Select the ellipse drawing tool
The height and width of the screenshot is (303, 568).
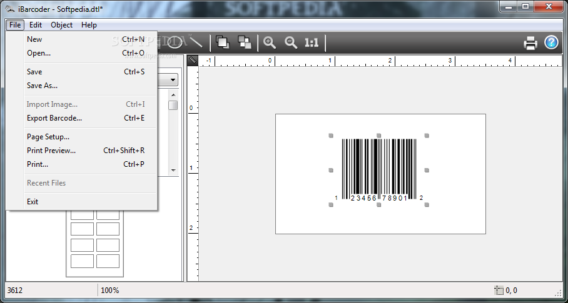tap(175, 42)
